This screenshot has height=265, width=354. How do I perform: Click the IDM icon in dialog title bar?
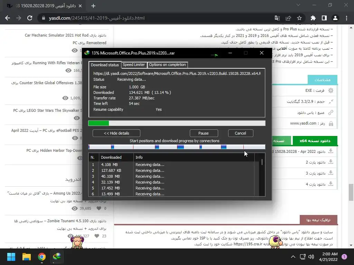point(87,53)
